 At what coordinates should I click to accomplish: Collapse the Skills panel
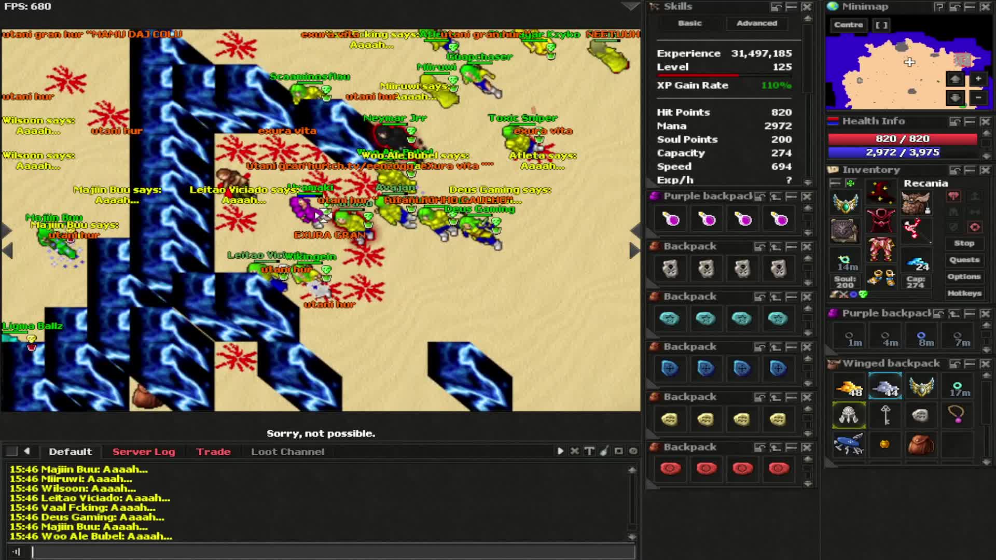[791, 7]
